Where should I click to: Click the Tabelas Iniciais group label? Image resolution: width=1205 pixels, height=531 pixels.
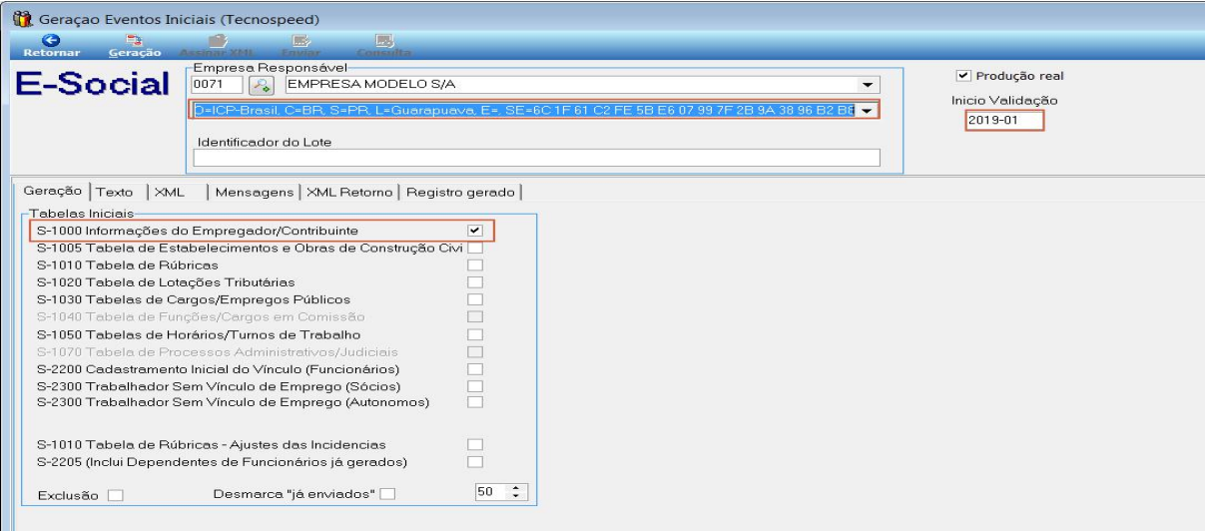pyautogui.click(x=80, y=214)
